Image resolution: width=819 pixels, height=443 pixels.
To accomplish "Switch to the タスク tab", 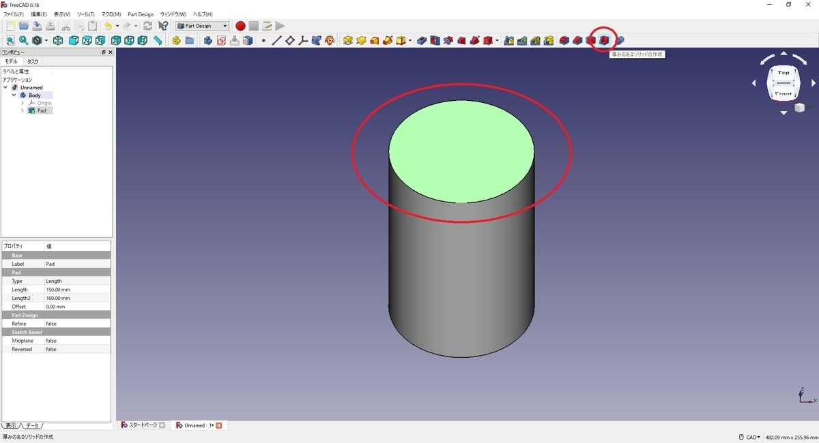I will click(x=33, y=61).
